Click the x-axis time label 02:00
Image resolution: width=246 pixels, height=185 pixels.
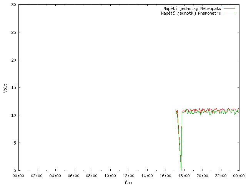click(37, 176)
